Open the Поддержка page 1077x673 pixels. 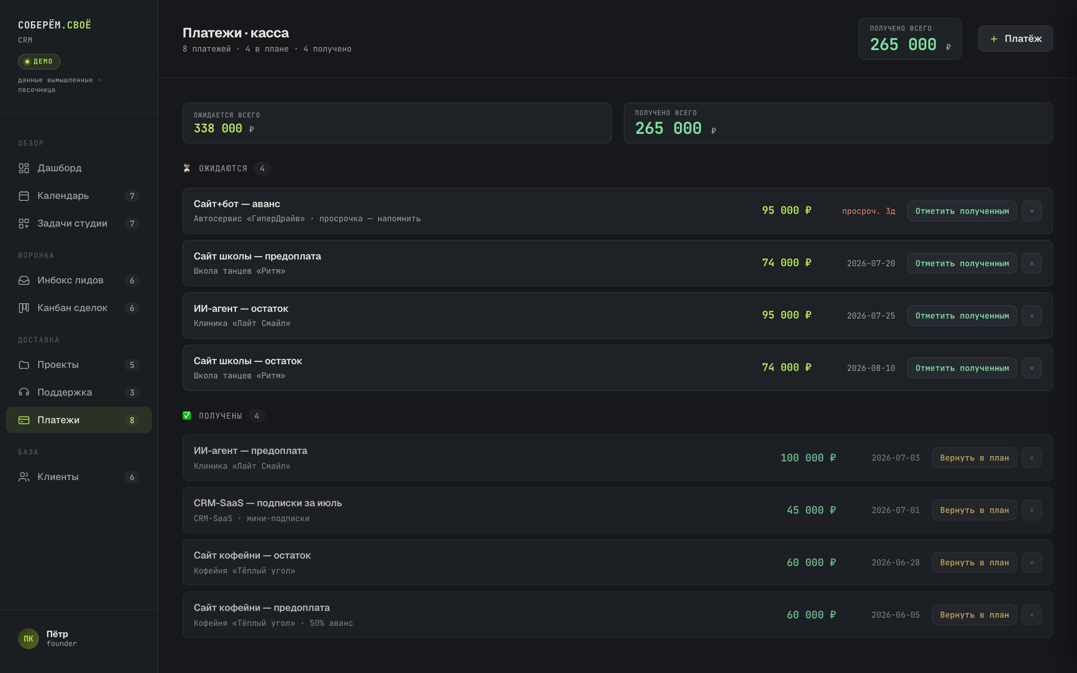pos(79,393)
